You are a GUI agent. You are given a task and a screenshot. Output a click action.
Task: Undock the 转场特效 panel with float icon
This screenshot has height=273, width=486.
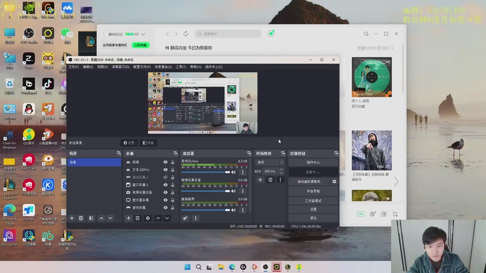283,153
